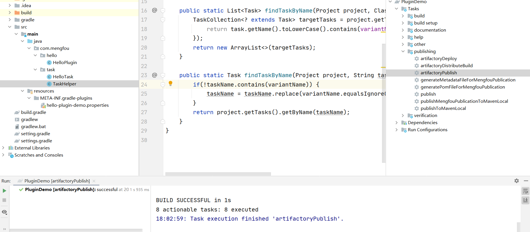
Task: Open Run panel settings gear
Action: coord(517,181)
